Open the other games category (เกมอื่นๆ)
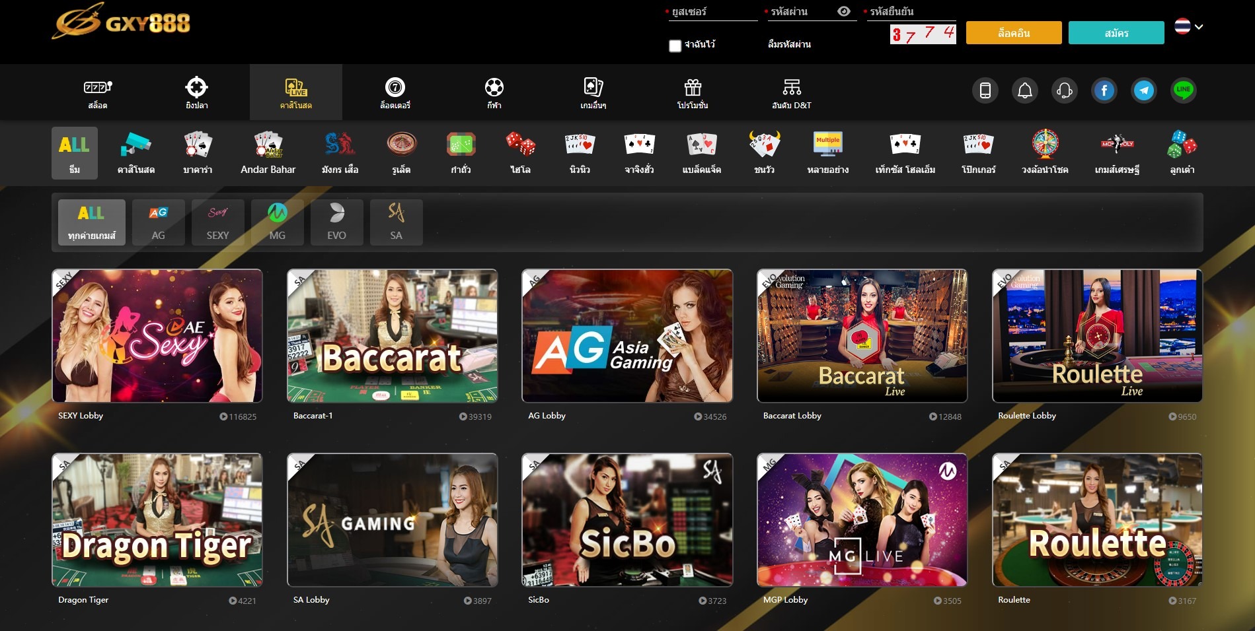Image resolution: width=1255 pixels, height=631 pixels. pyautogui.click(x=593, y=92)
